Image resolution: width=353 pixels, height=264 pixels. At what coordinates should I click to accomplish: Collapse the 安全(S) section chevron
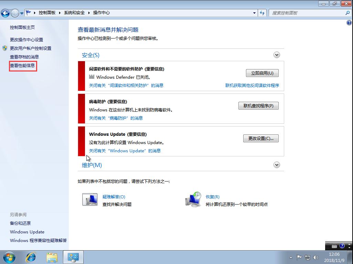pyautogui.click(x=276, y=55)
